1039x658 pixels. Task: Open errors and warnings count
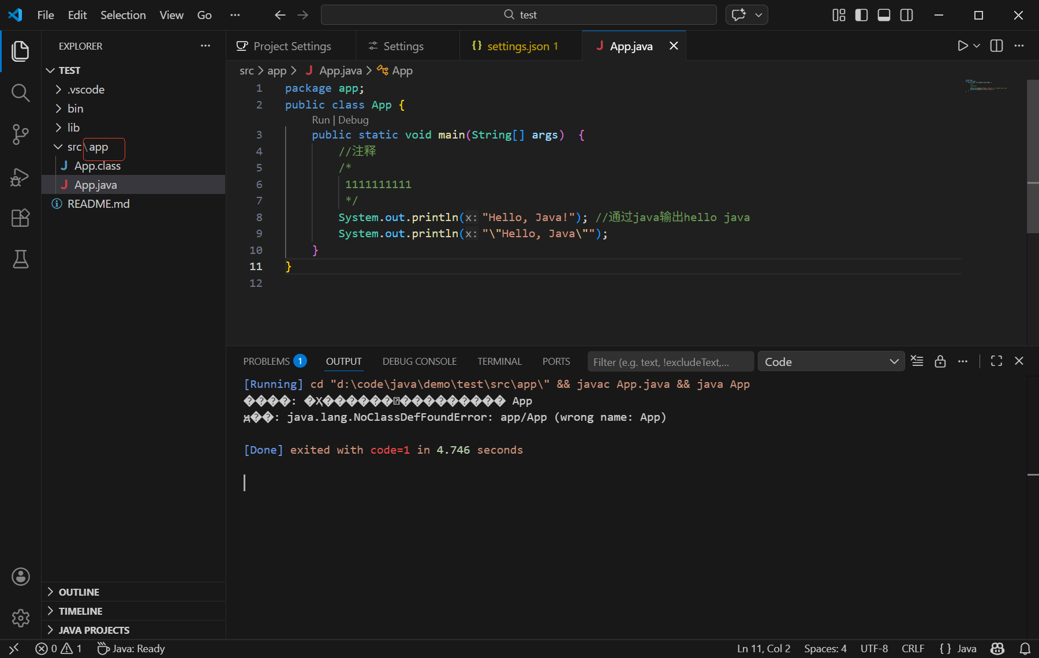point(58,649)
